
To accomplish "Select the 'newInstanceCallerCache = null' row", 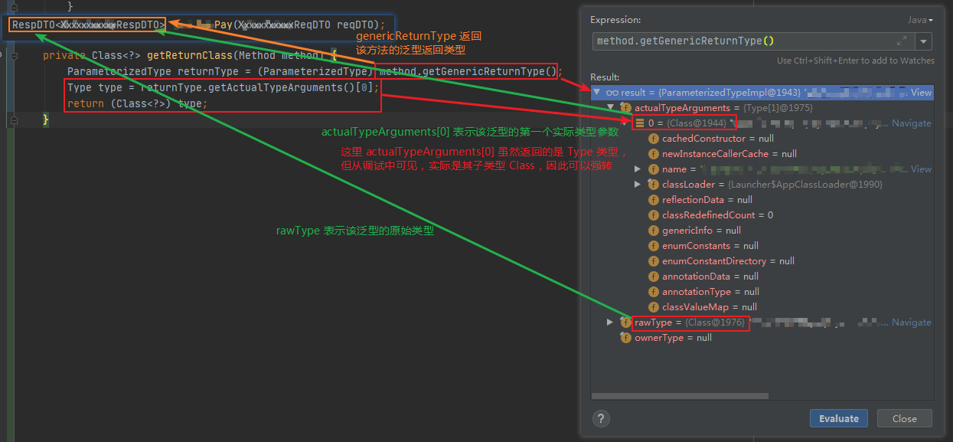I will click(762, 154).
